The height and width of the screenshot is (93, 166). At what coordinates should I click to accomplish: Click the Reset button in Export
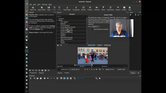tap(100, 45)
